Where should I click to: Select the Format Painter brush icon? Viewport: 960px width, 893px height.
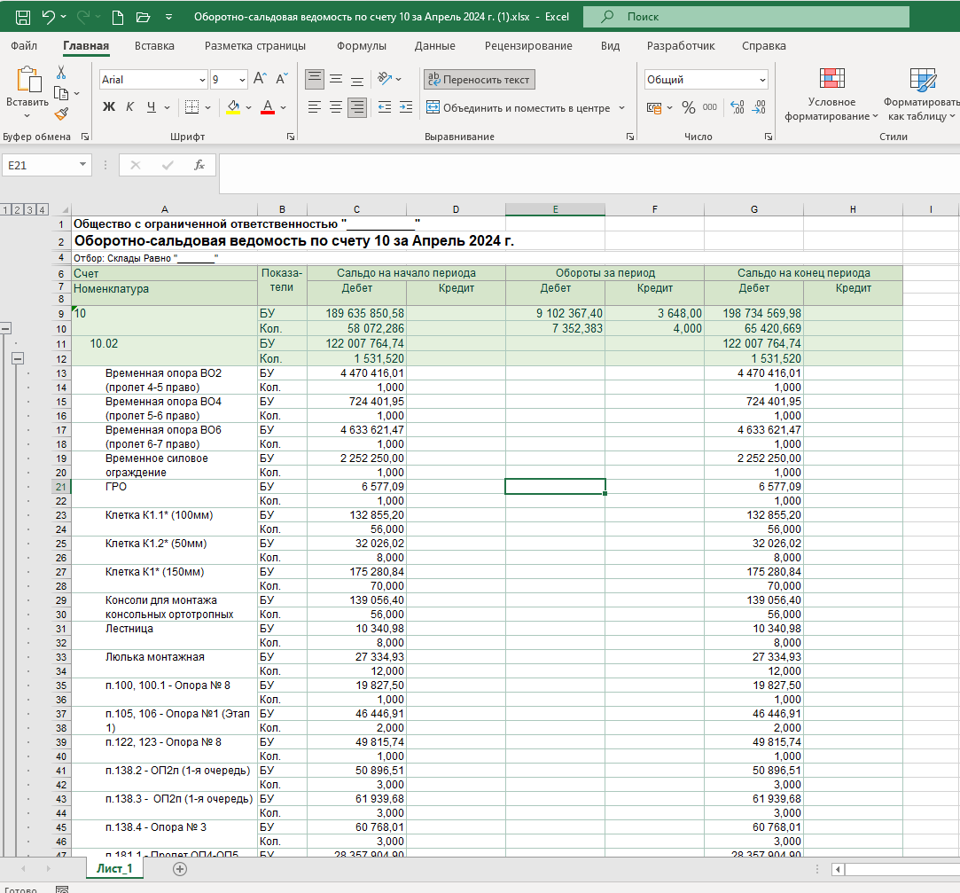click(61, 114)
